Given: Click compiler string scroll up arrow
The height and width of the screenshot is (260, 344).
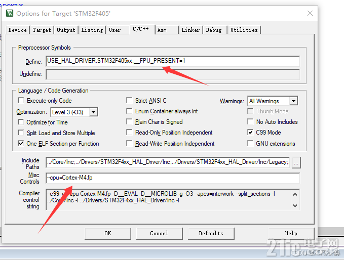Looking at the screenshot, I should [x=295, y=194].
